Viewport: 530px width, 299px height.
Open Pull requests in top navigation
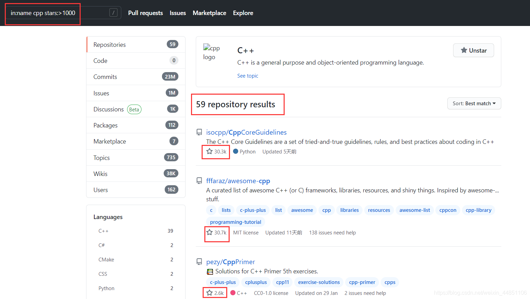[x=146, y=13]
